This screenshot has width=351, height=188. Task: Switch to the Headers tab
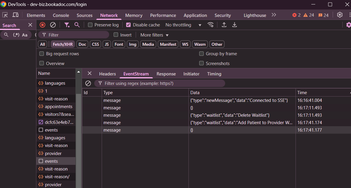coord(107,74)
